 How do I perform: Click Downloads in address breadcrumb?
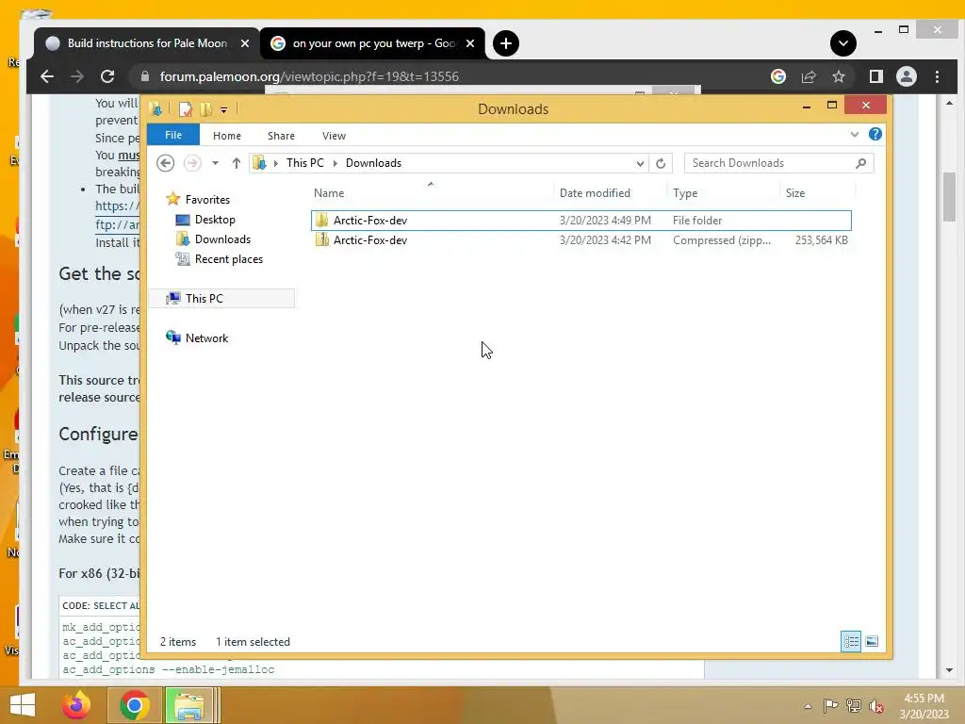pyautogui.click(x=373, y=163)
